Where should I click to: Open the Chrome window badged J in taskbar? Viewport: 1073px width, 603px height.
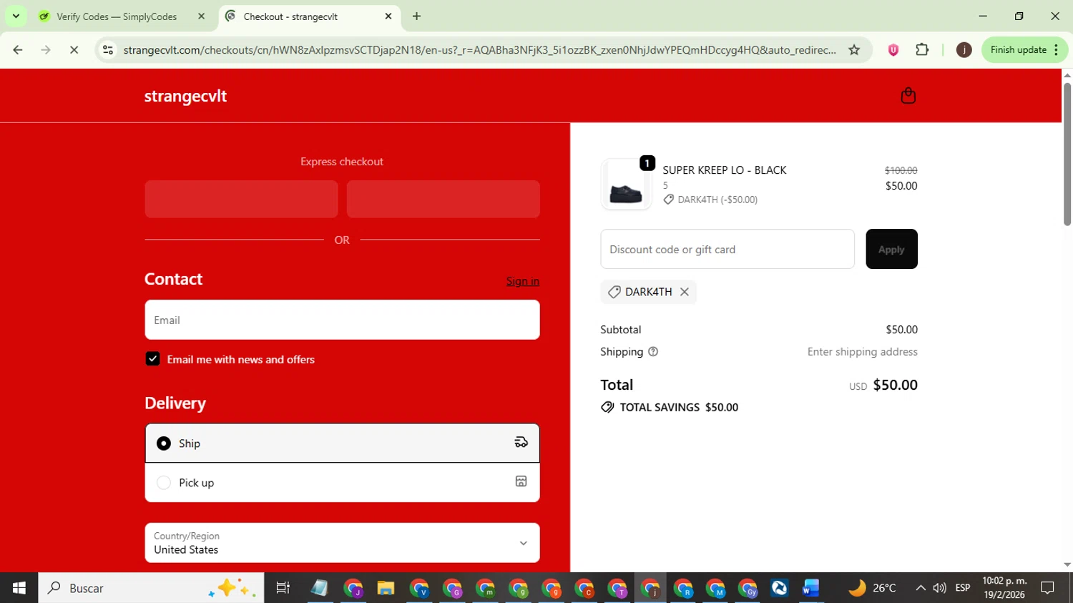(x=353, y=588)
